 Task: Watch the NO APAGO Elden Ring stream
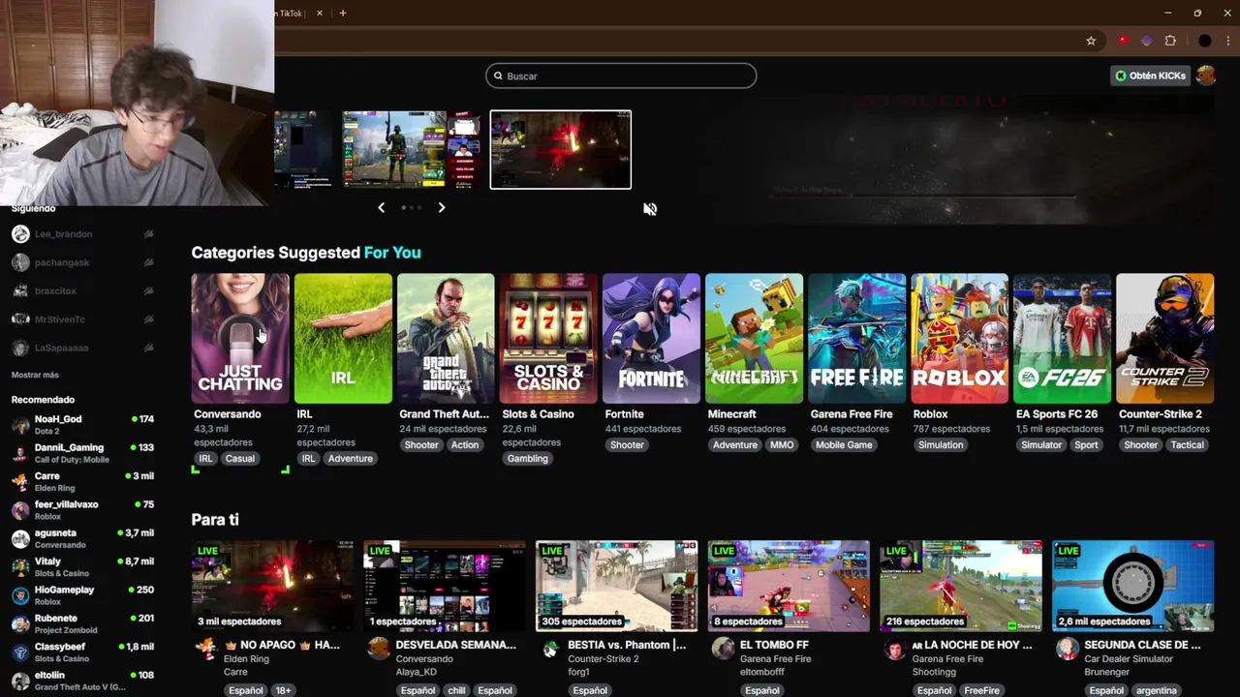coord(273,586)
